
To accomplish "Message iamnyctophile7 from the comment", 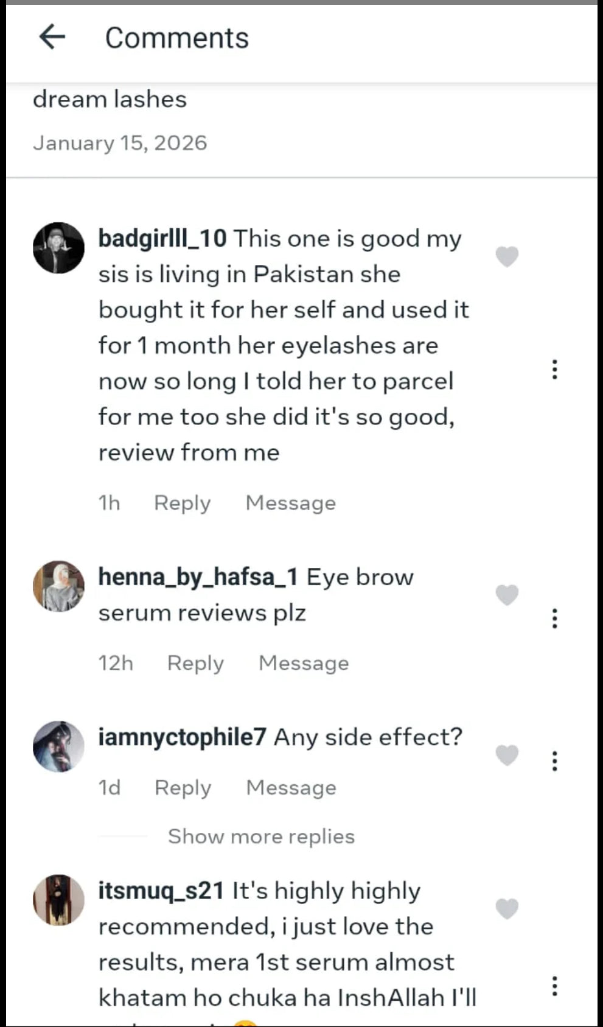I will pos(291,788).
